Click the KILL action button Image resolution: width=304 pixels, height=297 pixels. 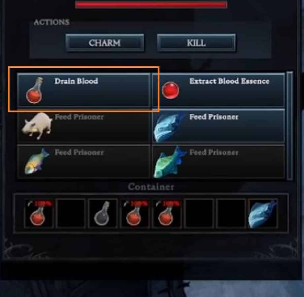tap(196, 43)
